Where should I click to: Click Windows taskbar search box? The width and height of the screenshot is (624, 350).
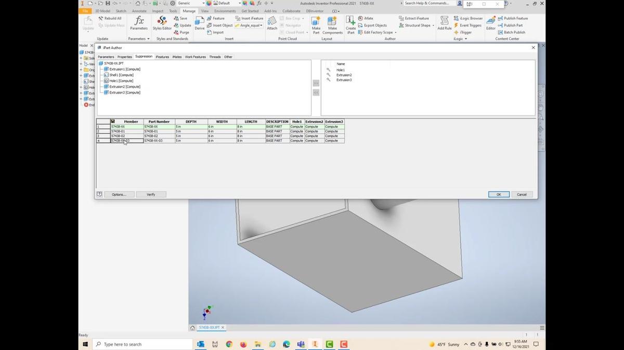click(x=142, y=344)
